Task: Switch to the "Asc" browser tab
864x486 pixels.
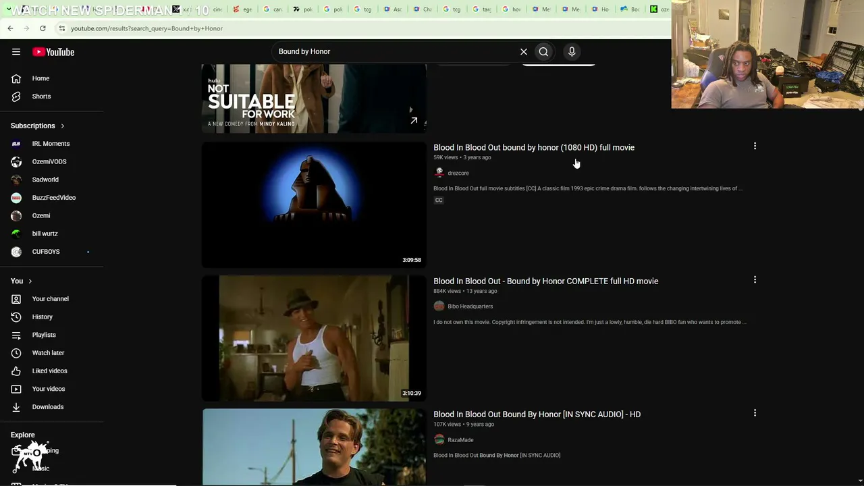Action: point(394,9)
